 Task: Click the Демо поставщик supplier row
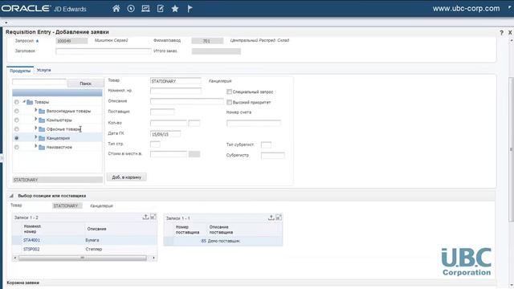(x=223, y=241)
